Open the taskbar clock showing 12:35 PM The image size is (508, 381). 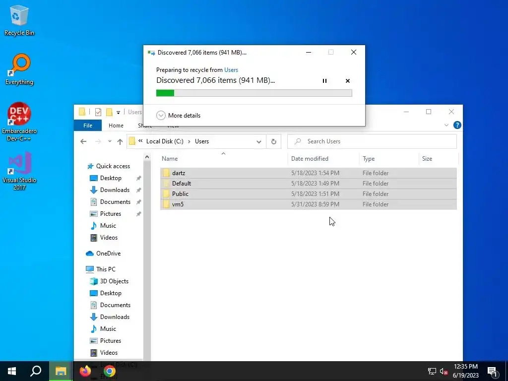(x=465, y=371)
